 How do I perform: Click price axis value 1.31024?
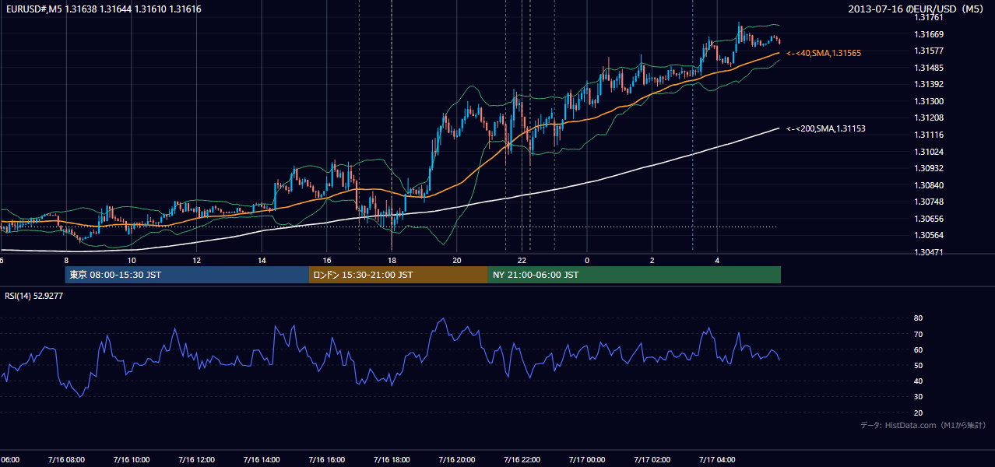(x=929, y=152)
